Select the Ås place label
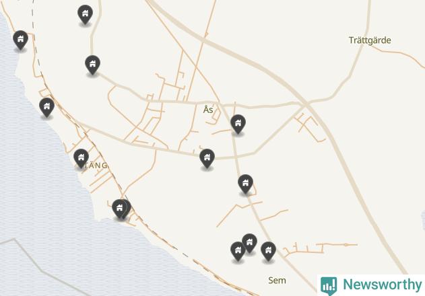 [x=208, y=110]
